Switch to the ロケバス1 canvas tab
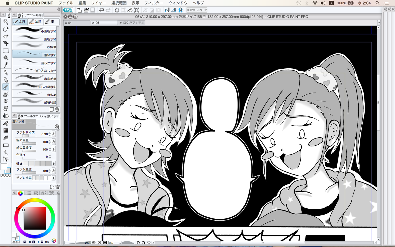The width and height of the screenshot is (395, 247). tap(132, 23)
